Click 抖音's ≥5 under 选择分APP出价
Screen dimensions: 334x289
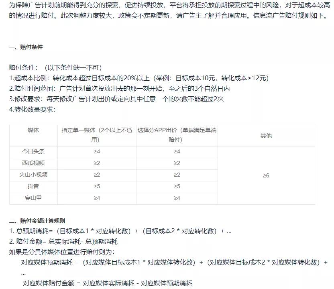(x=177, y=187)
